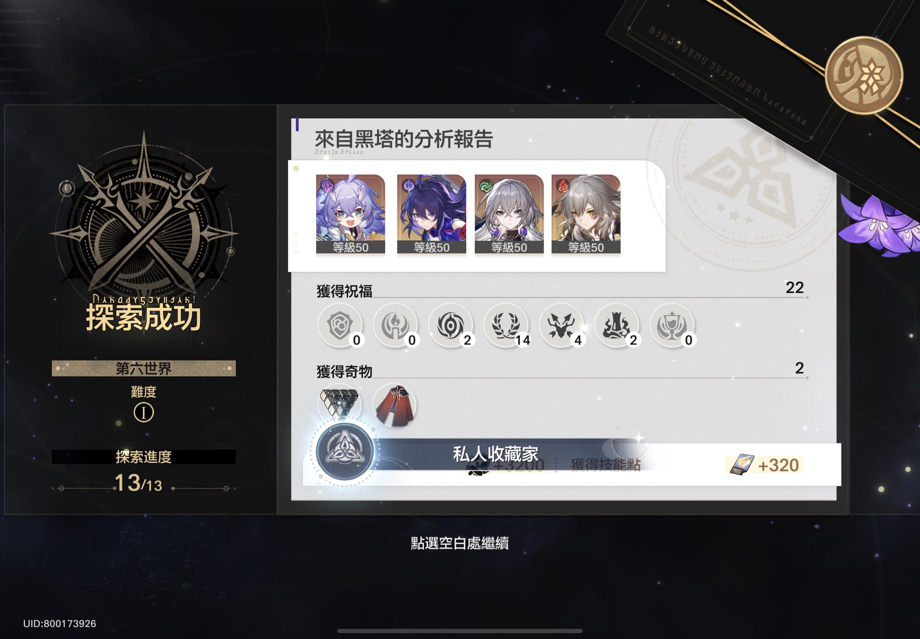Click 點選空白處繼續 to continue
The image size is (920, 639).
(460, 543)
